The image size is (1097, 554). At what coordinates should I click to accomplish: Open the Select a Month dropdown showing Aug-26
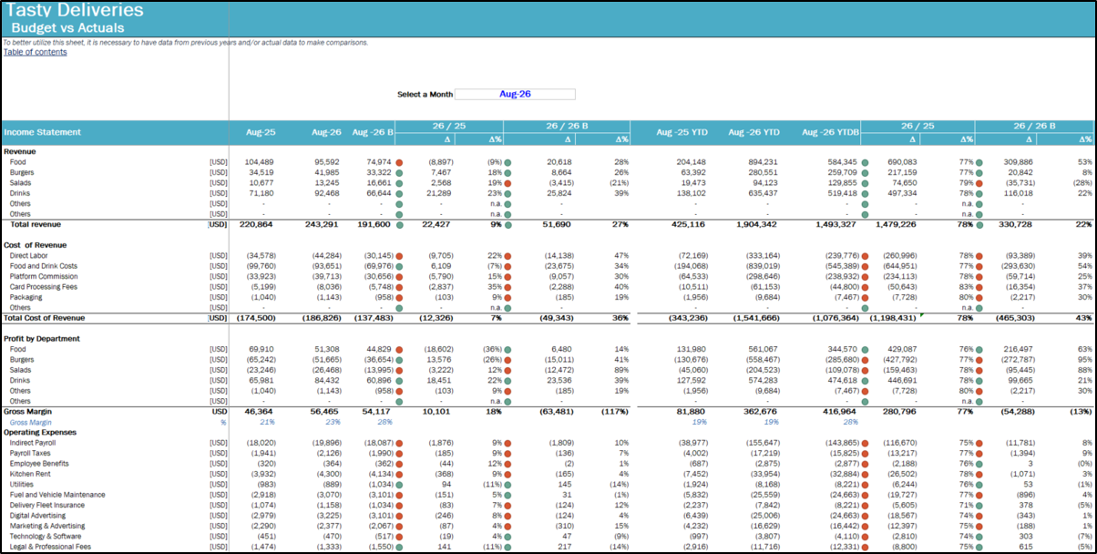[515, 94]
